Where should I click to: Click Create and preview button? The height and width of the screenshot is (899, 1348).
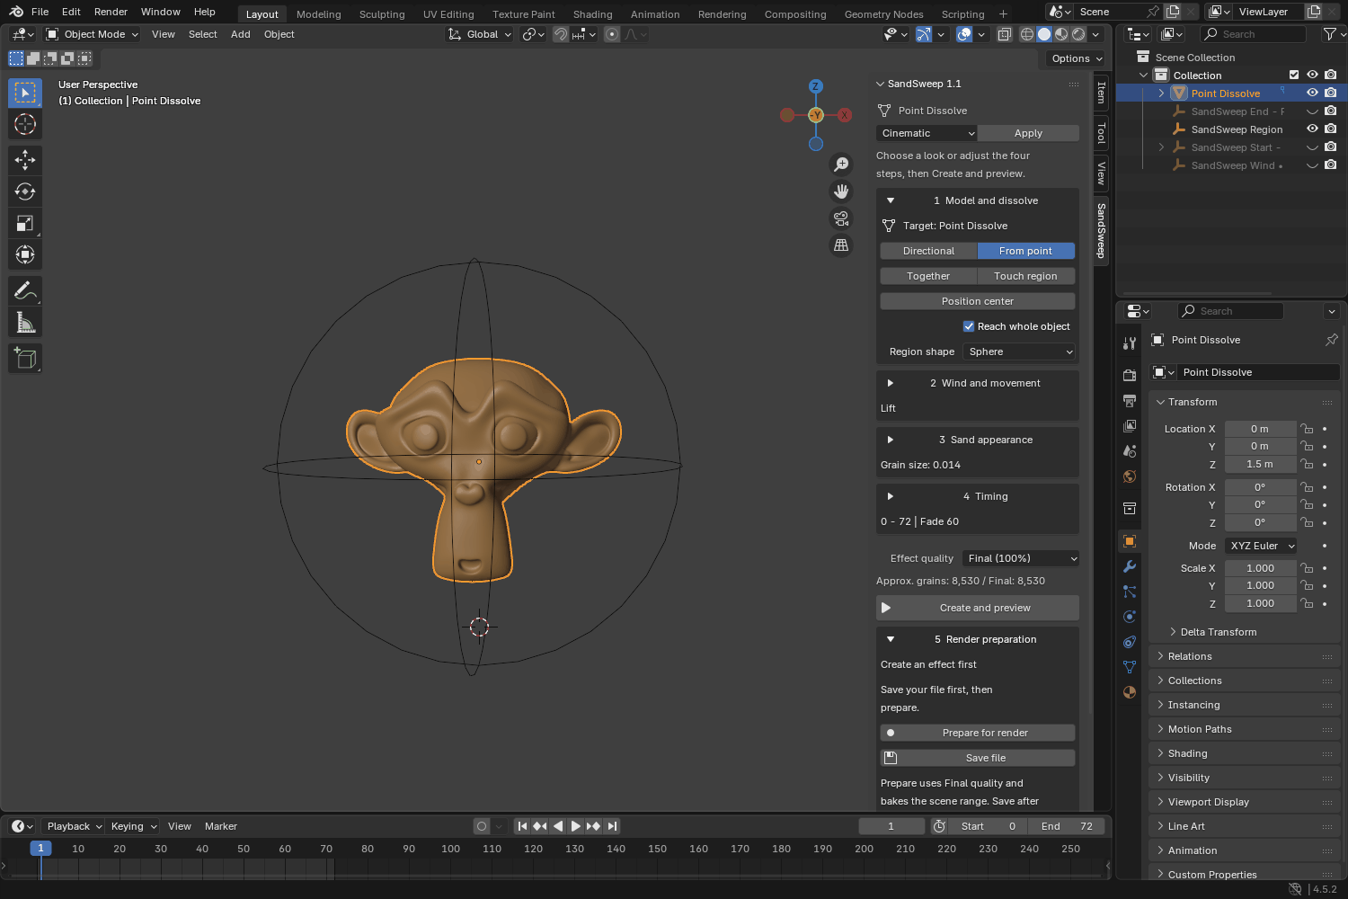tap(978, 608)
